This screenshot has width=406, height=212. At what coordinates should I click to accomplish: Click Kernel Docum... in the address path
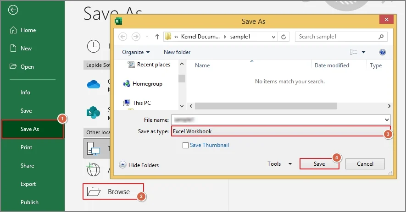pos(200,37)
